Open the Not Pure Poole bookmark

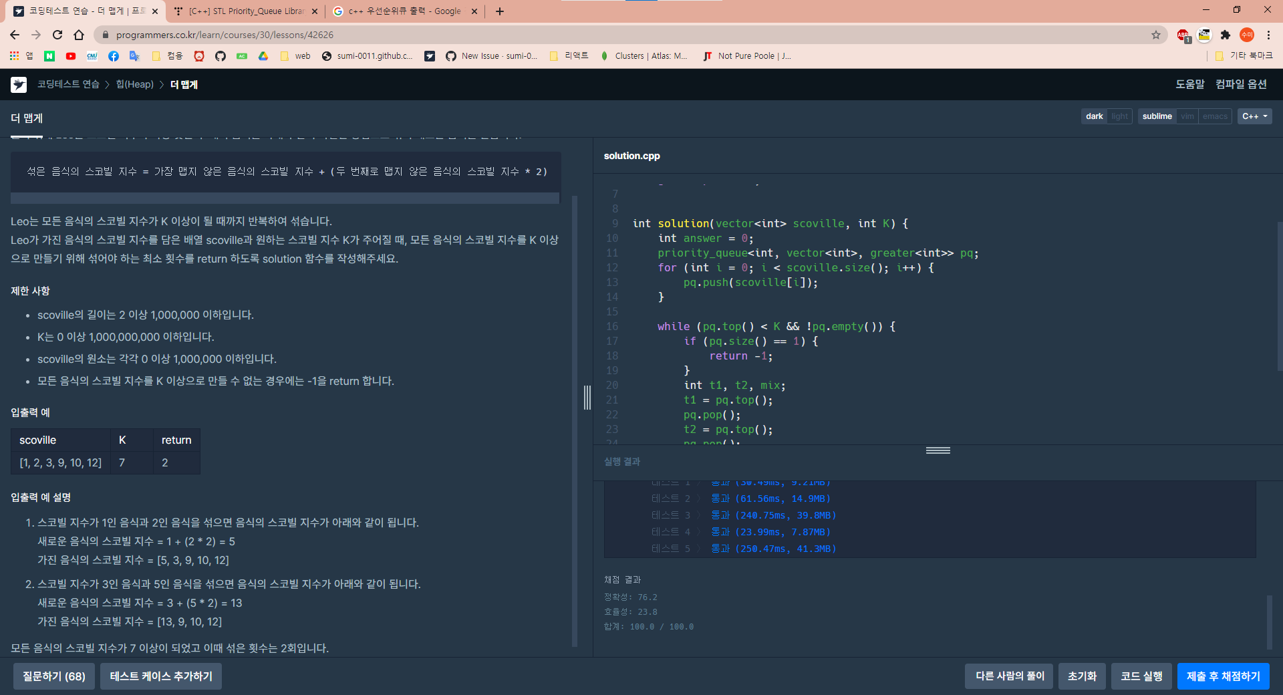[x=747, y=56]
